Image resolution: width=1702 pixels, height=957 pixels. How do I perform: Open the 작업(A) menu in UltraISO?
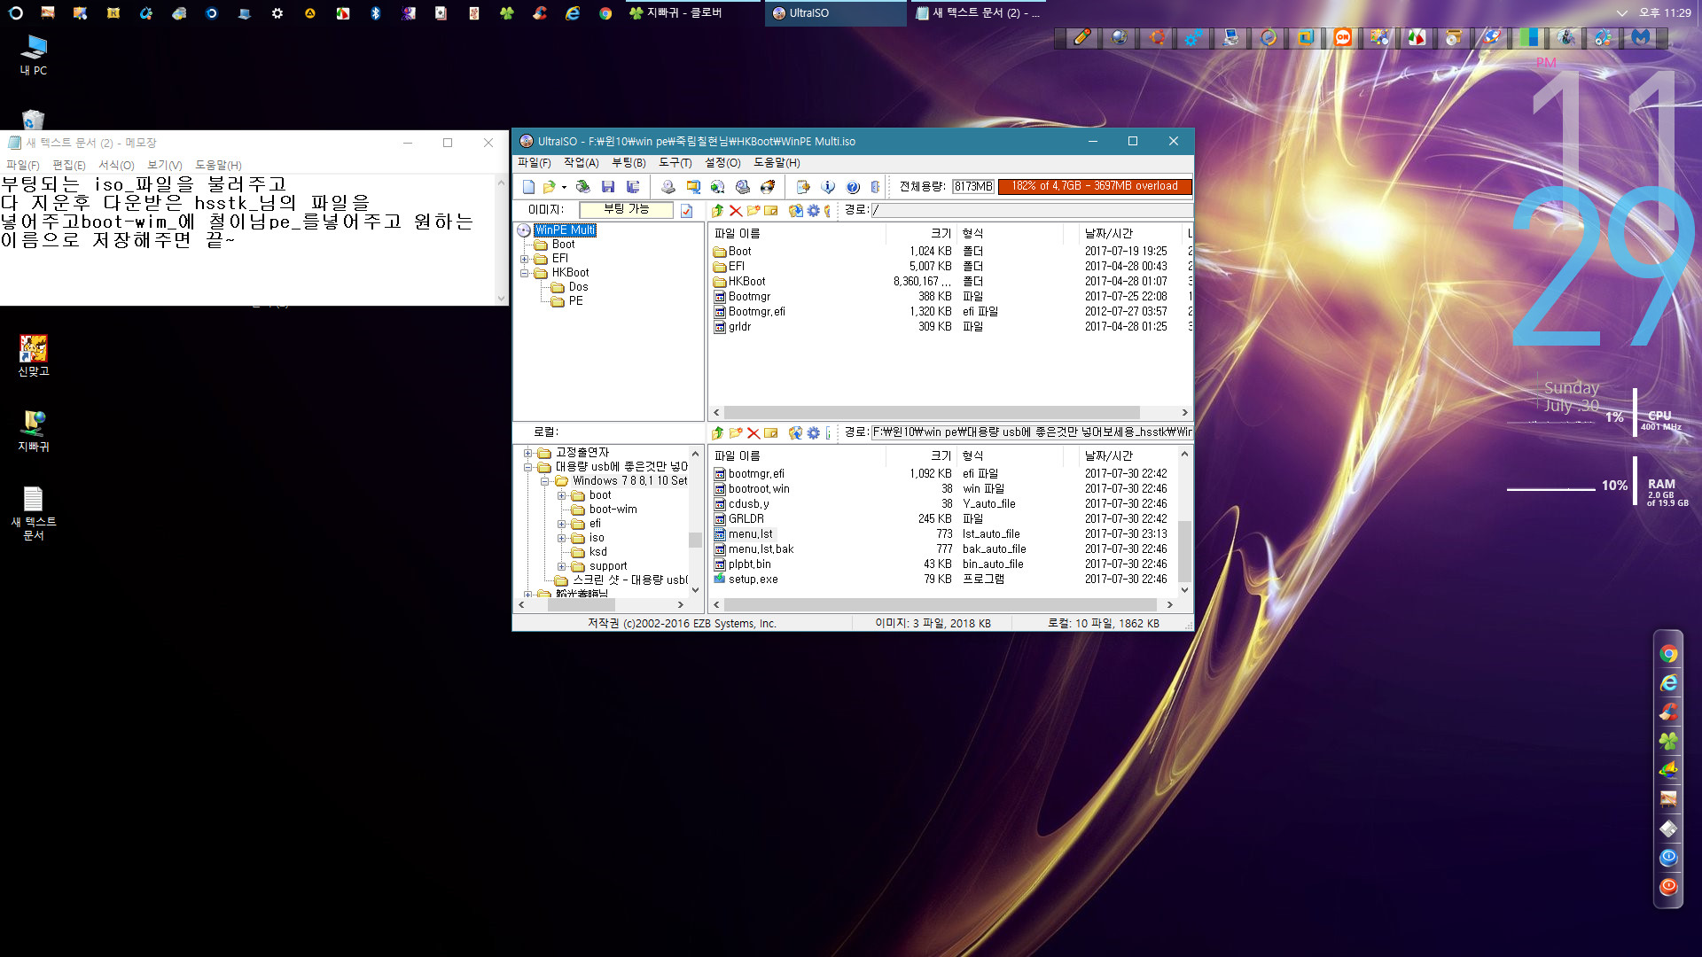point(581,163)
